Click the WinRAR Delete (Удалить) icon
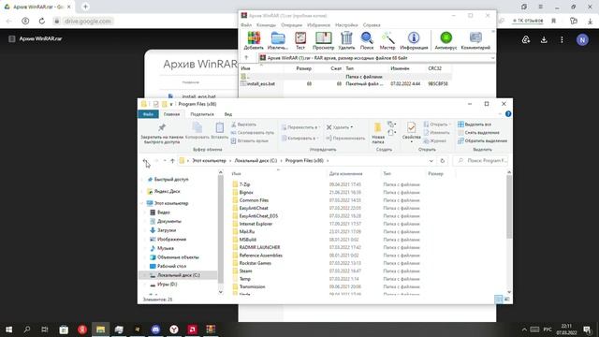The image size is (599, 337). (x=346, y=40)
